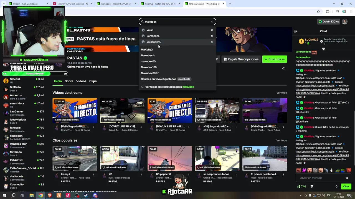
Task: Switch to Inicio tab
Action: 58,81
